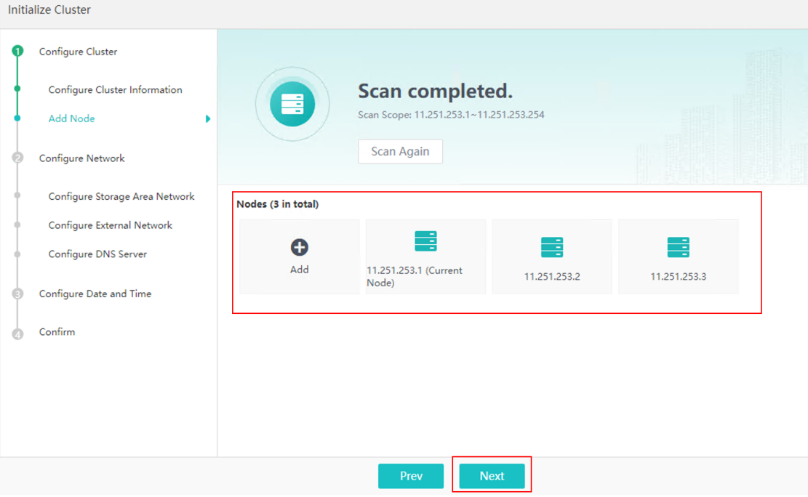Viewport: 808px width, 497px height.
Task: Click the Initialize Cluster title
Action: (x=49, y=9)
